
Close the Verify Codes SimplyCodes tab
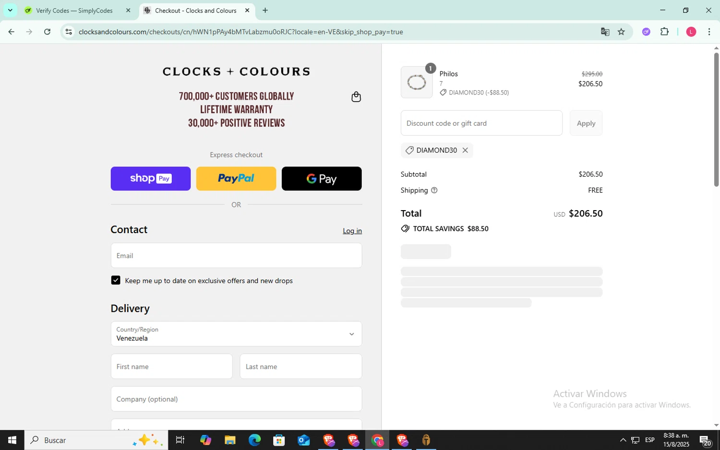(128, 10)
